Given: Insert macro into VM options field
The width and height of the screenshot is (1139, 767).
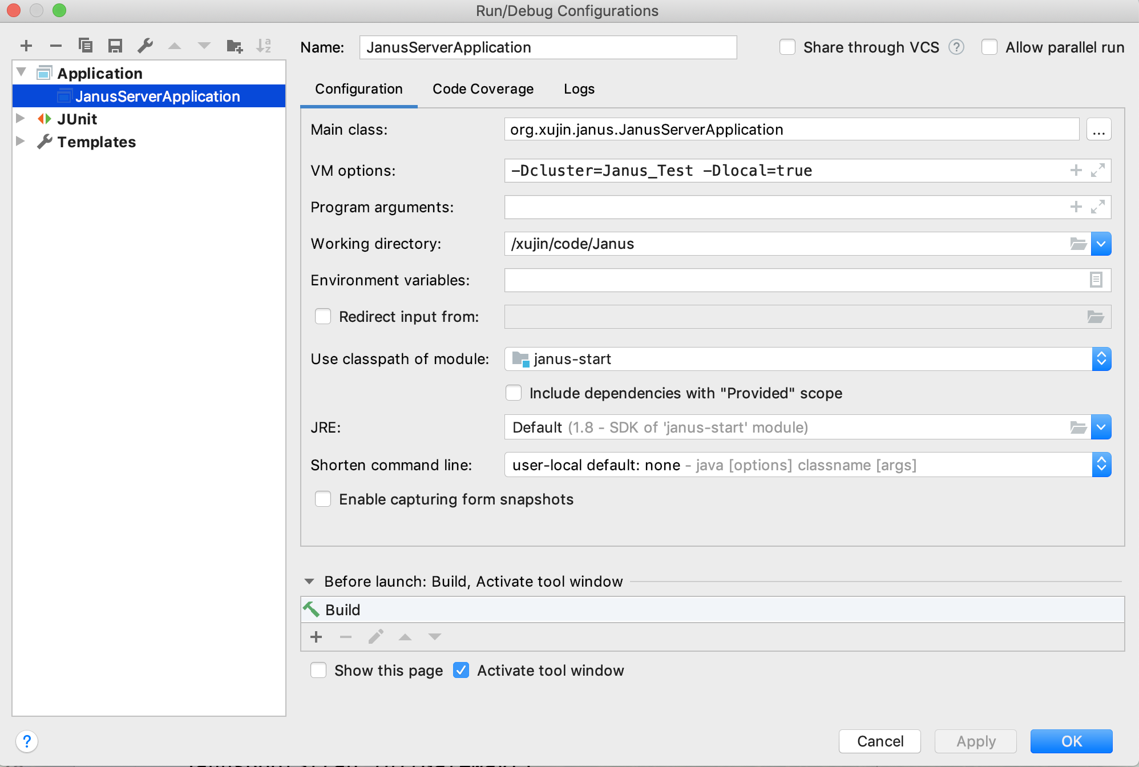Looking at the screenshot, I should pos(1076,170).
